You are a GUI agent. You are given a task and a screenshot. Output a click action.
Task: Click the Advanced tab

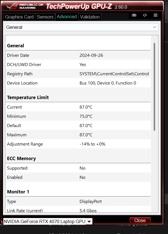click(x=66, y=17)
